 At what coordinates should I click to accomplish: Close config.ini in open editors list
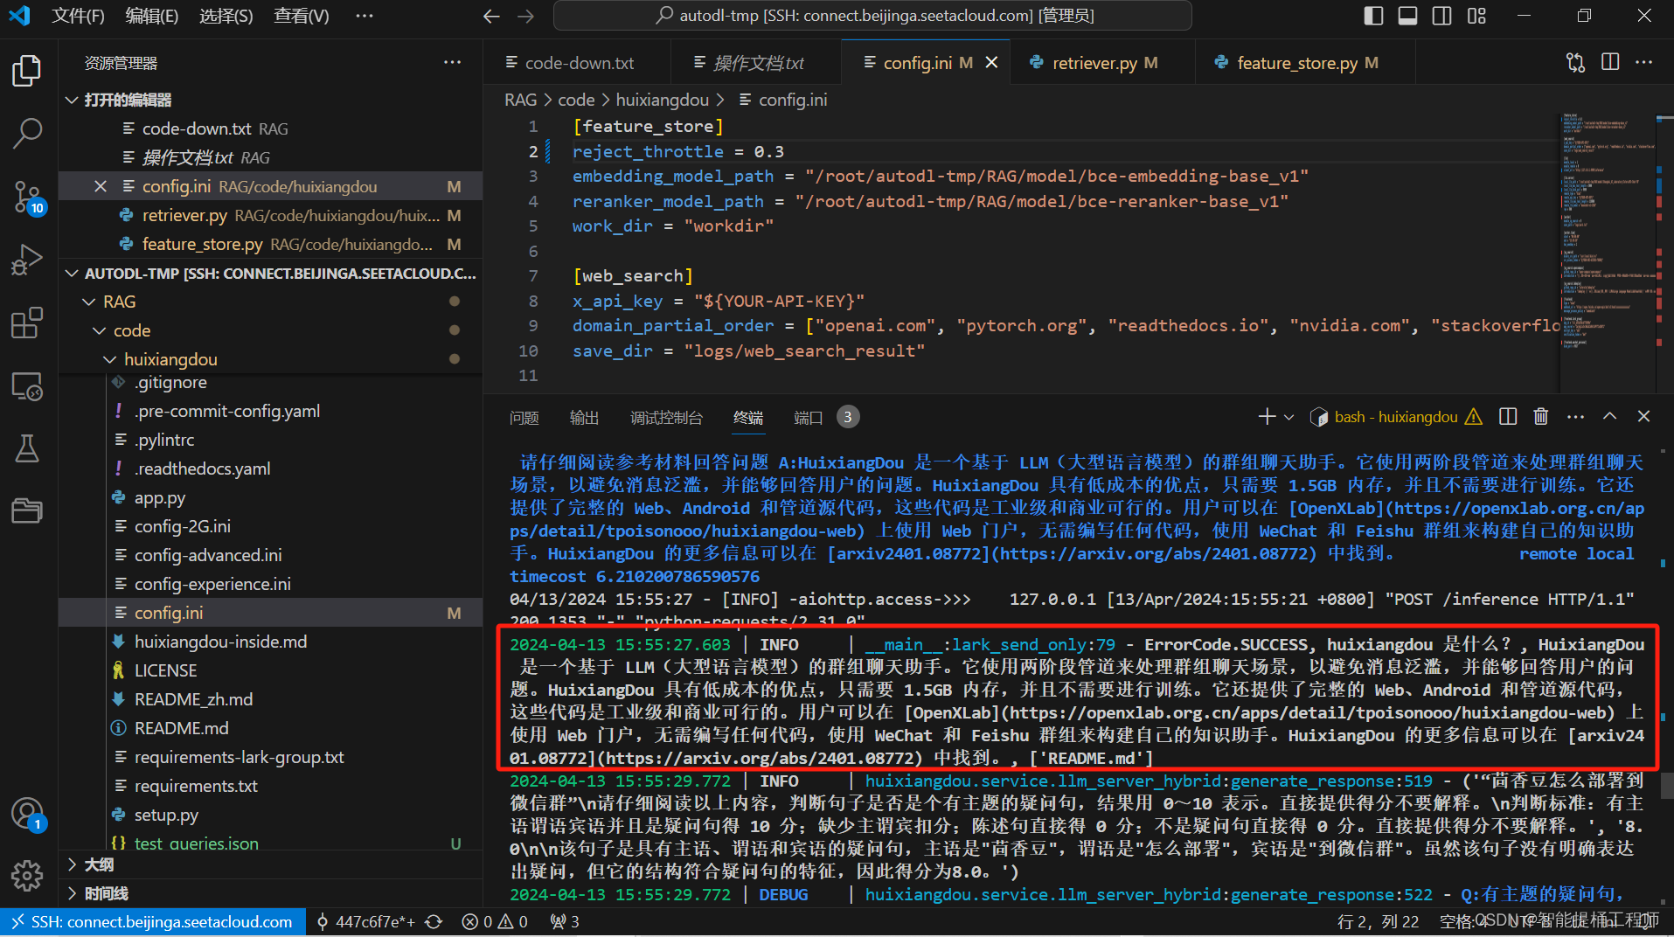[101, 186]
